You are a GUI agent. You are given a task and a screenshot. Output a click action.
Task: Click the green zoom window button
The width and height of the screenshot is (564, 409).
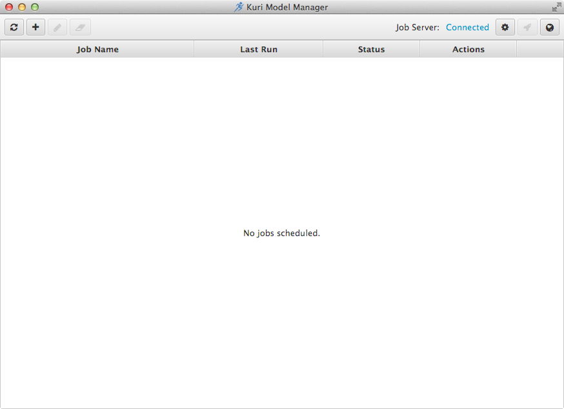(34, 6)
